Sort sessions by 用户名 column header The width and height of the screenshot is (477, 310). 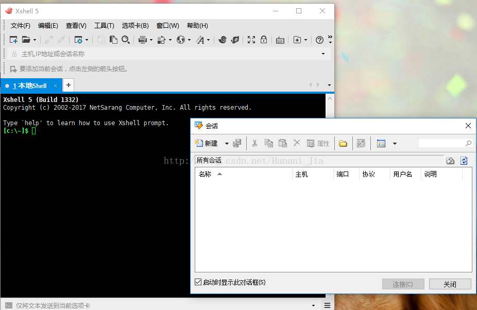pos(405,174)
